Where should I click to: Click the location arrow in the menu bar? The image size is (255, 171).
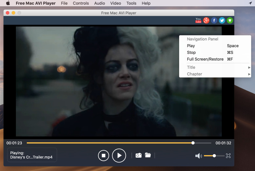[250, 3]
